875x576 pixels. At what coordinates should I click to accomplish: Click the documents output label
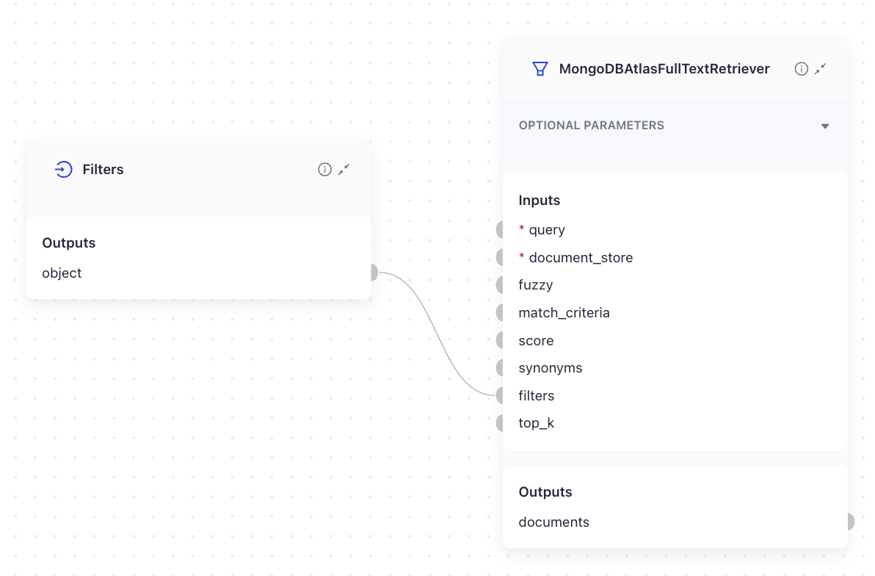click(x=553, y=522)
